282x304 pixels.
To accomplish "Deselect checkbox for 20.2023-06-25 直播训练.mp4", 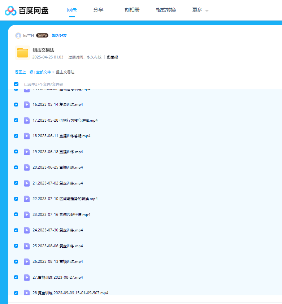I will pos(16,168).
